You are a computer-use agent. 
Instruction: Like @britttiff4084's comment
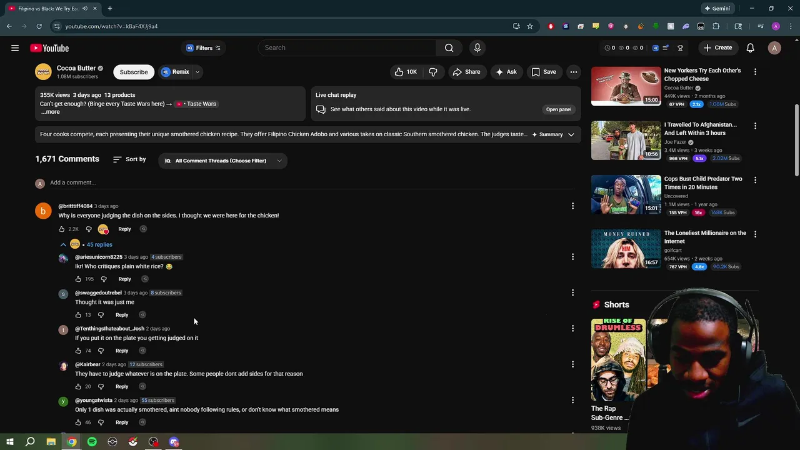[x=62, y=229]
